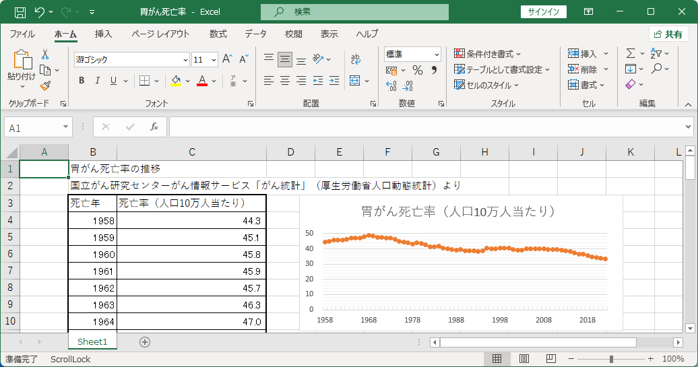The width and height of the screenshot is (698, 367).
Task: Click the Clear eraser icon
Action: pos(631,84)
